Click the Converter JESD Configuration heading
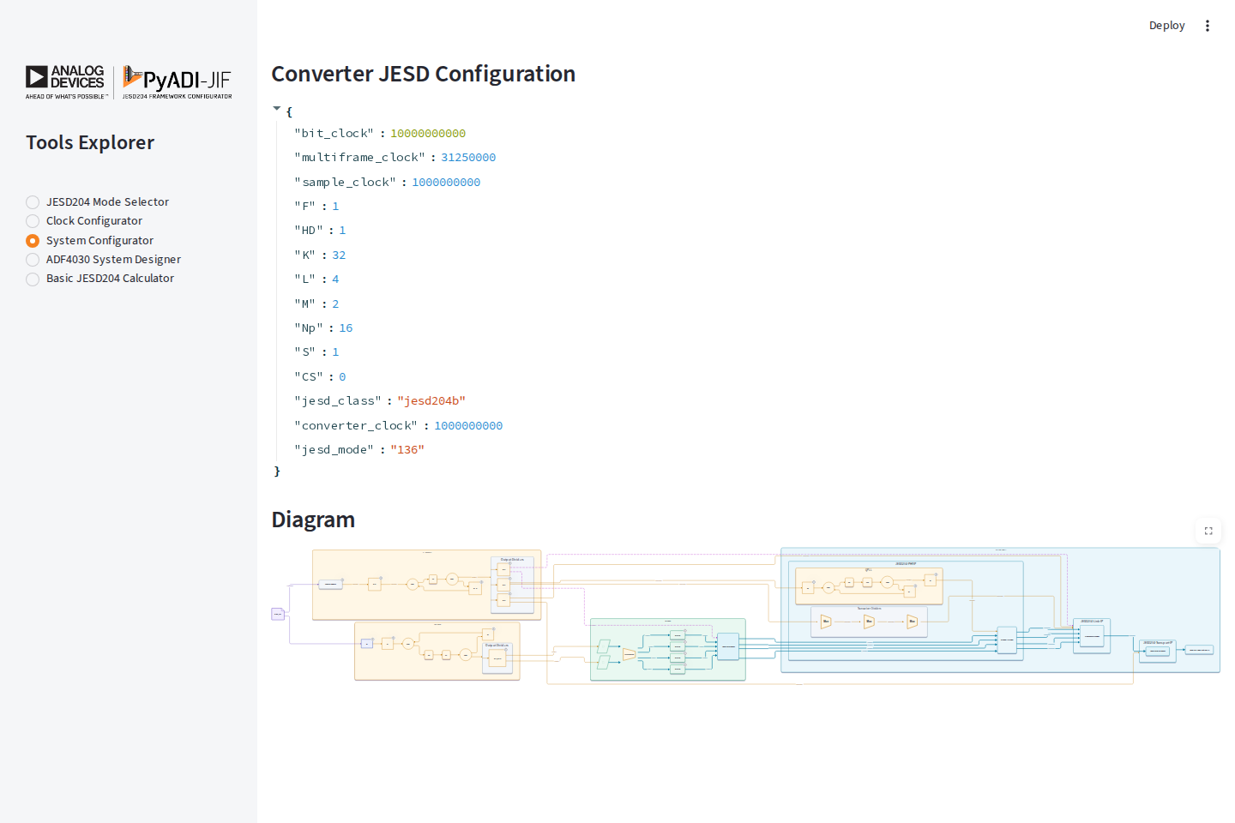This screenshot has height=823, width=1235. (424, 74)
